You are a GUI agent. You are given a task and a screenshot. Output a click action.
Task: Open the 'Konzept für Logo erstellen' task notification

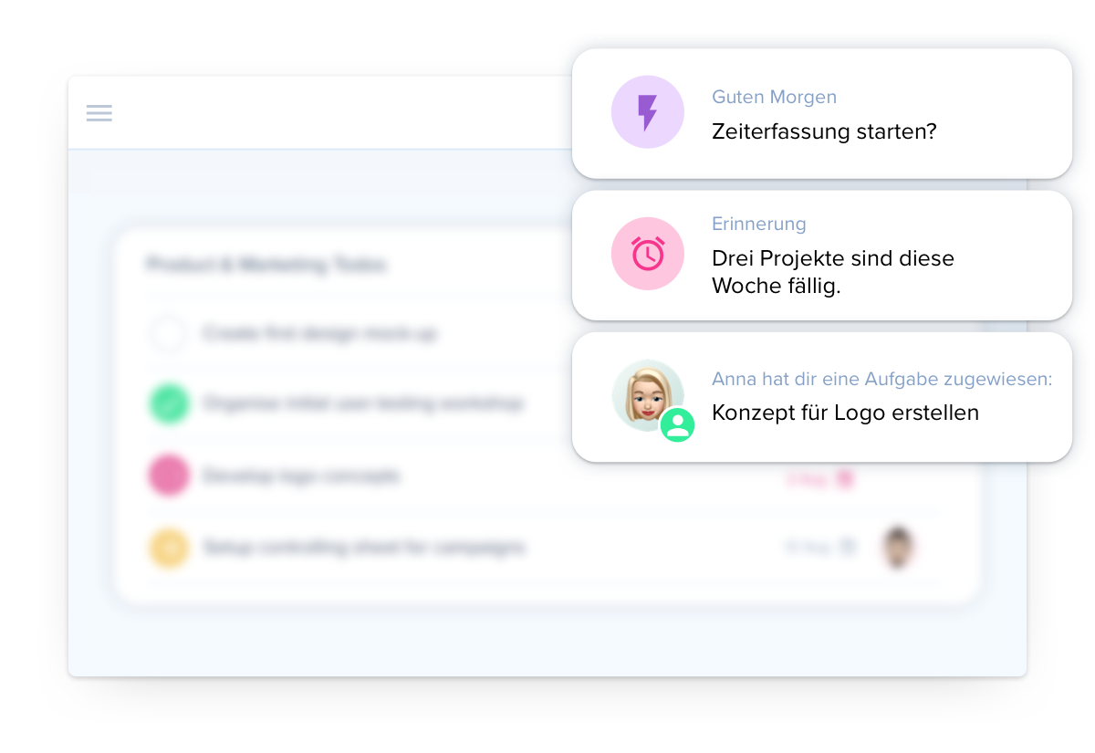[x=822, y=397]
